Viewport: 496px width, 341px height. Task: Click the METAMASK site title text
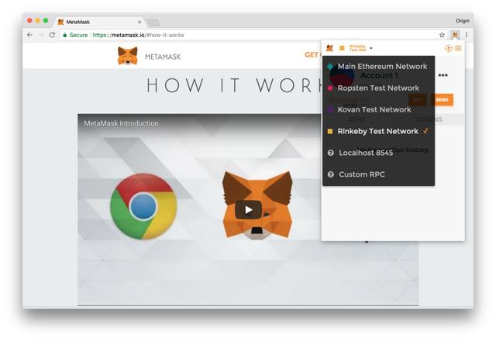163,57
